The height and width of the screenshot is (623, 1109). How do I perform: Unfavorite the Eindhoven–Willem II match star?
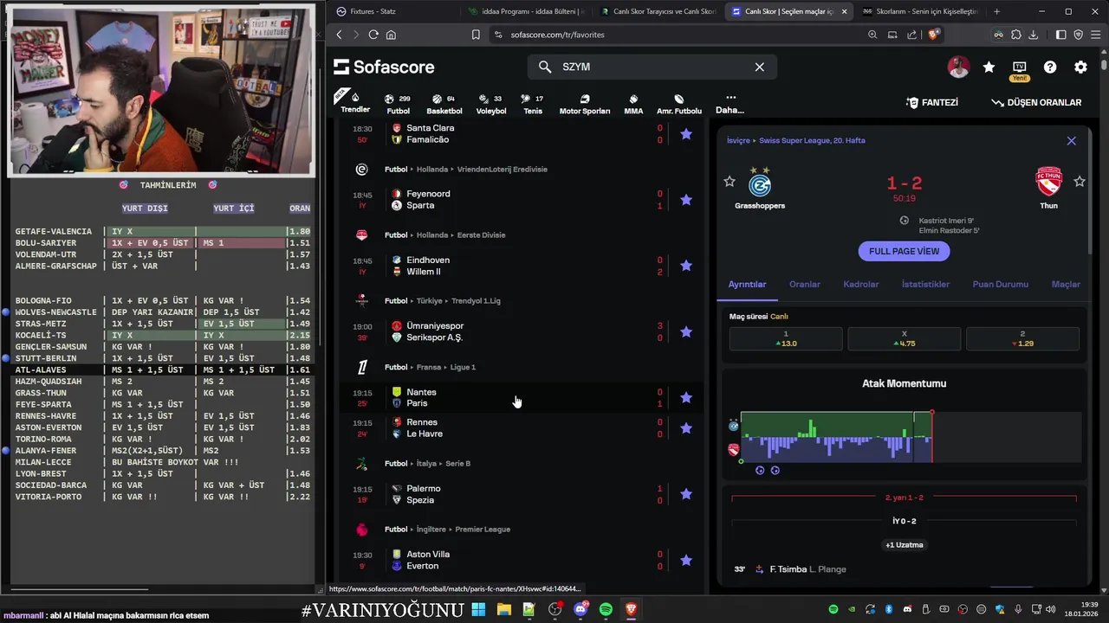click(686, 266)
